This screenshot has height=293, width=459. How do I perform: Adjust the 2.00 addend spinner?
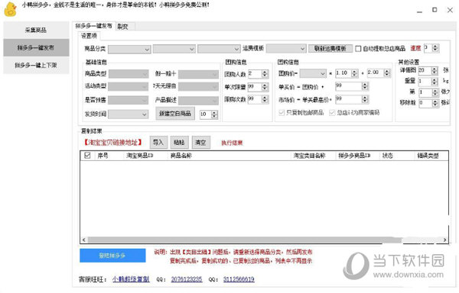point(386,72)
